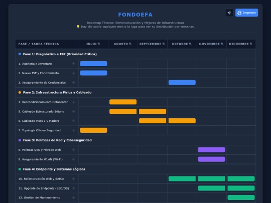Click the purple November bar for Políticas QoS
Viewport: 271px width, 203px height.
point(212,150)
